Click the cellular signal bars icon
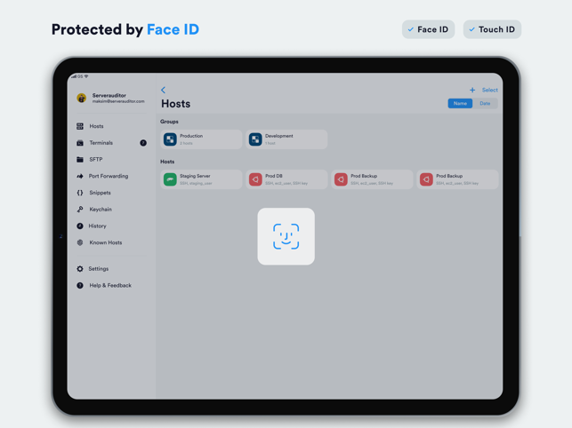The height and width of the screenshot is (428, 572). tap(74, 76)
